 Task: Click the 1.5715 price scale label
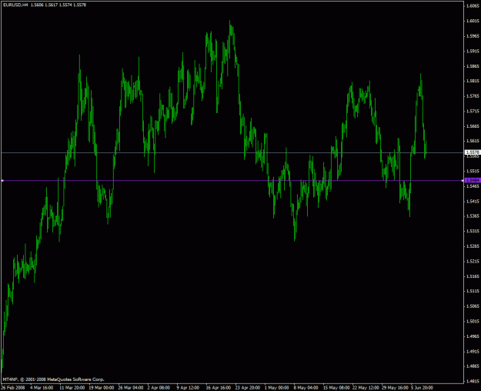(x=473, y=111)
